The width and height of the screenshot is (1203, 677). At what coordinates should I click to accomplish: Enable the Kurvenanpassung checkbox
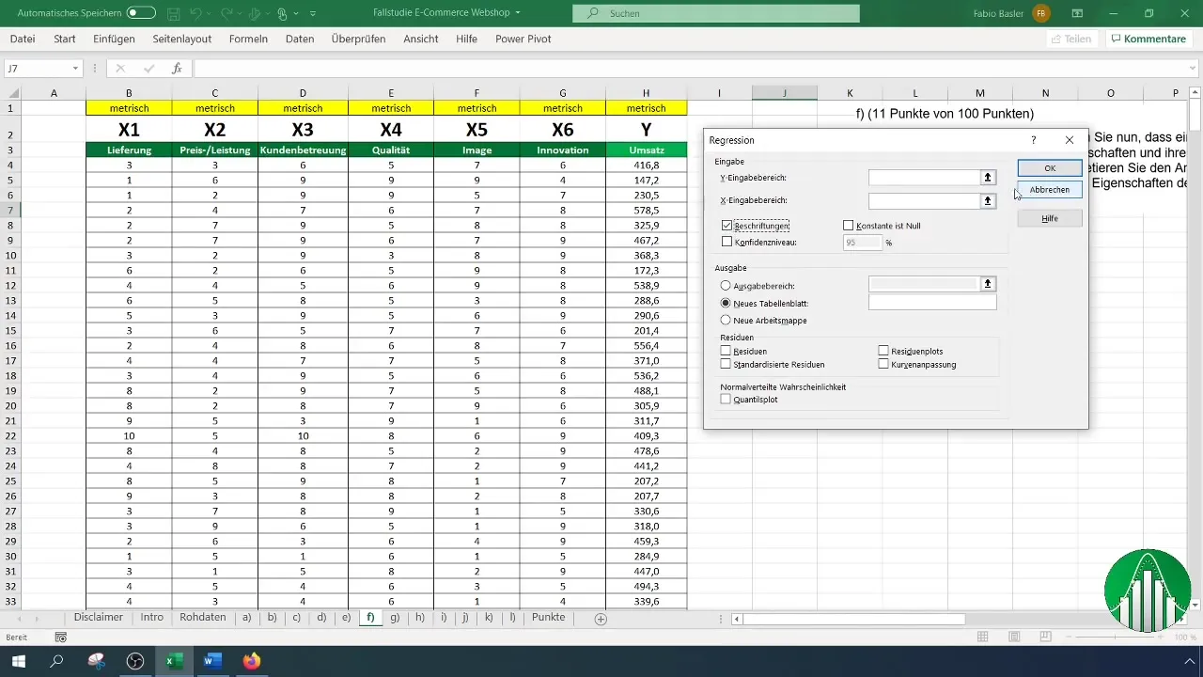(x=883, y=364)
